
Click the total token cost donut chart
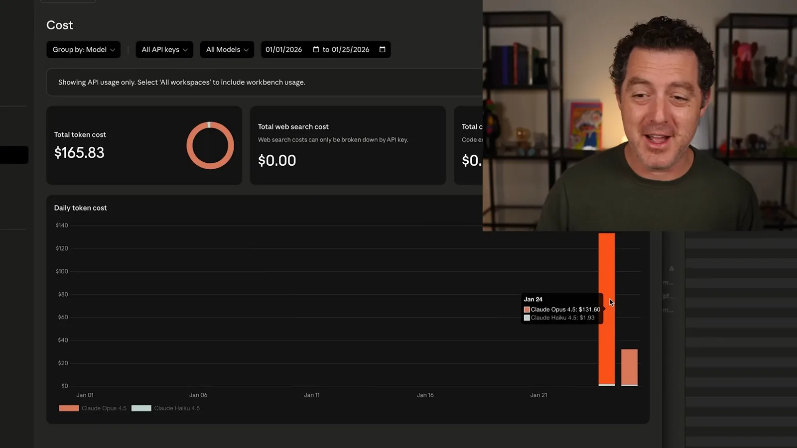tap(210, 145)
